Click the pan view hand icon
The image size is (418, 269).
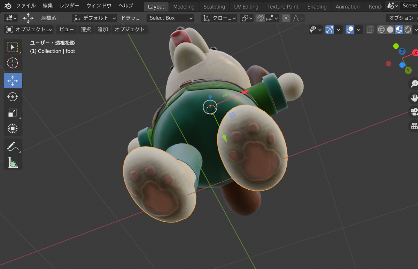coord(414,98)
